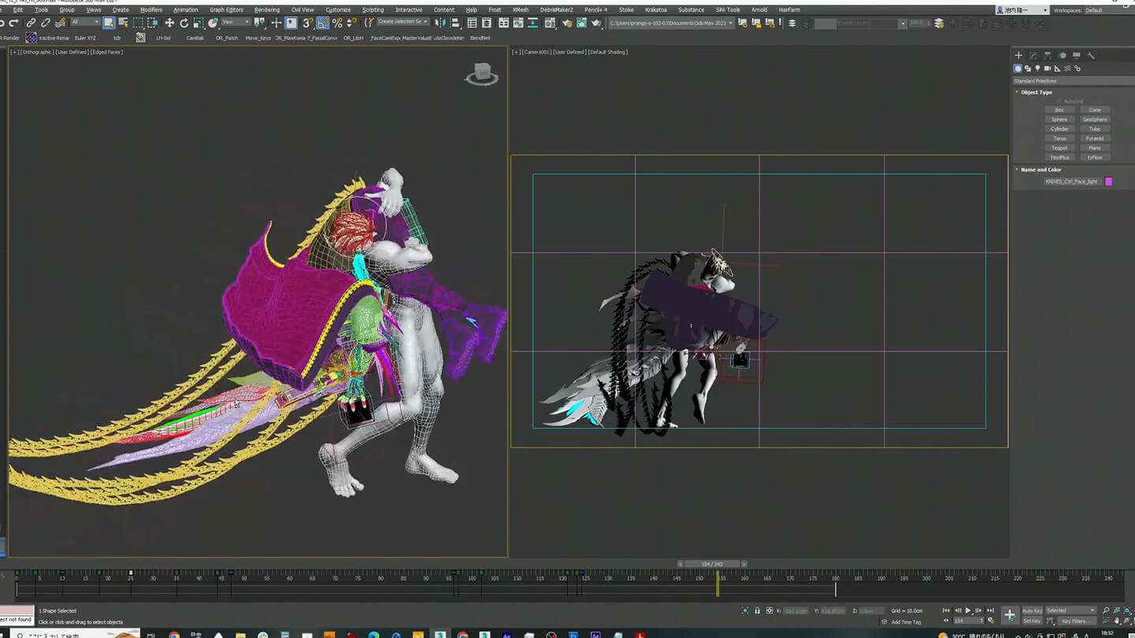
Task: Select the Shapes category icon
Action: coord(1028,69)
